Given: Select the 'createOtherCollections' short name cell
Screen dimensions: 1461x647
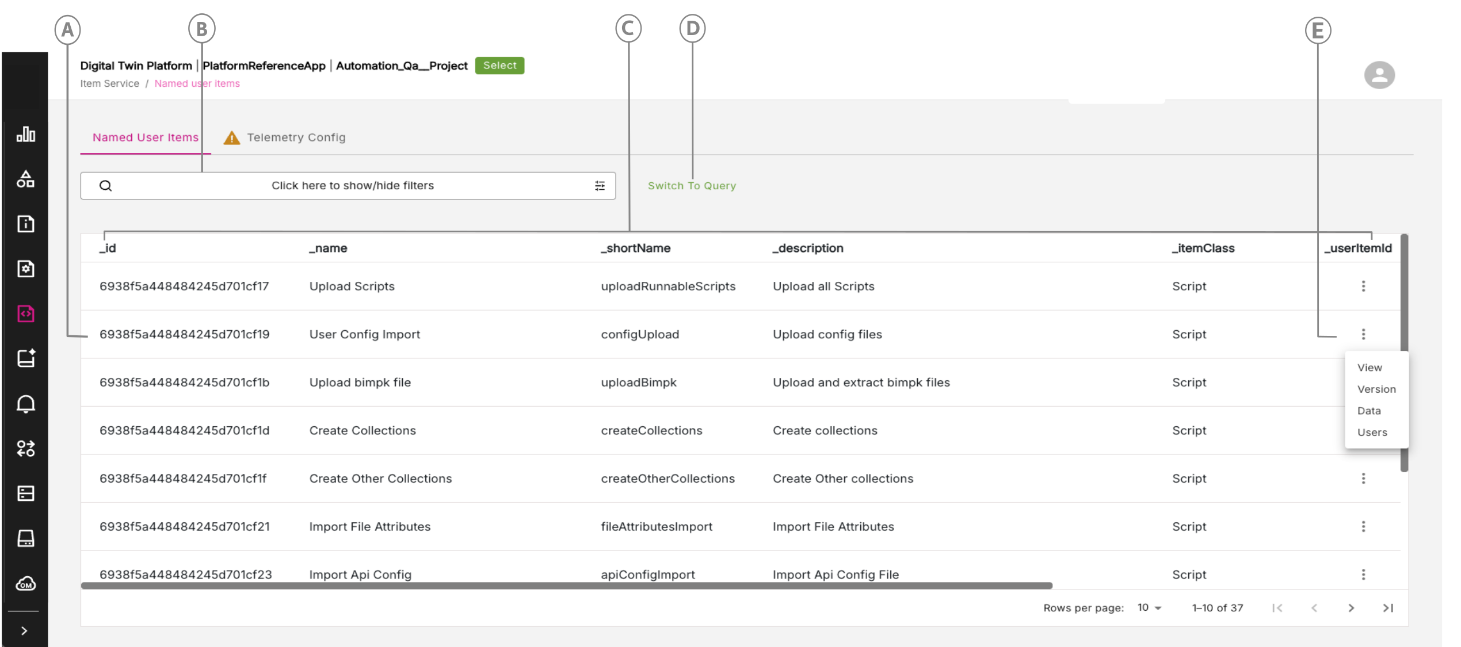Looking at the screenshot, I should [x=667, y=478].
